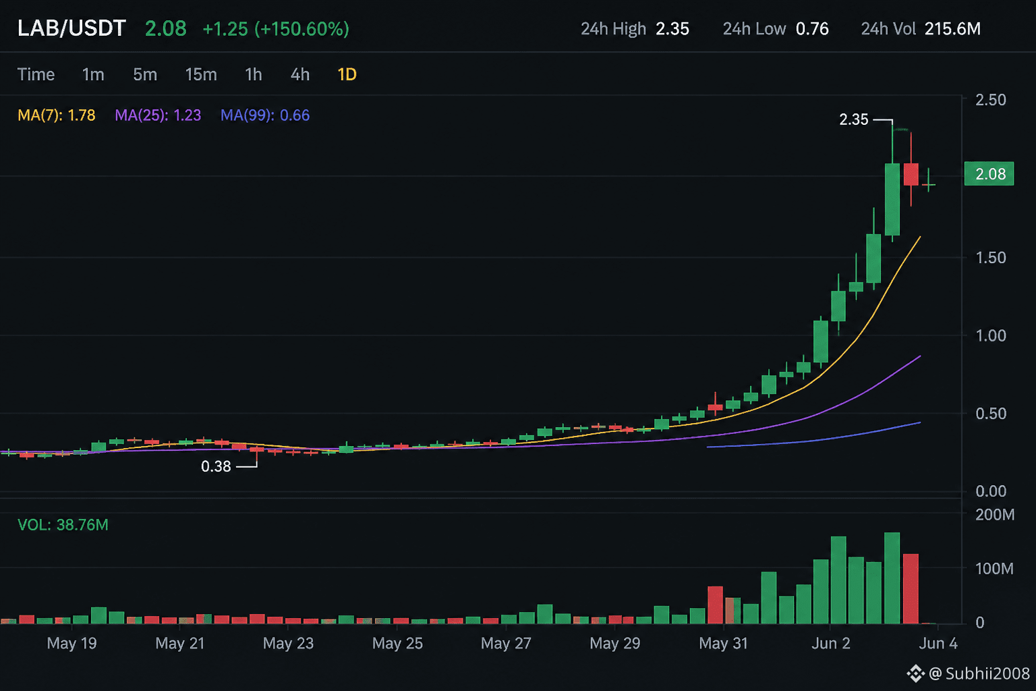Image resolution: width=1036 pixels, height=691 pixels.
Task: Click the 24h Low 0.76 value
Action: click(x=812, y=29)
